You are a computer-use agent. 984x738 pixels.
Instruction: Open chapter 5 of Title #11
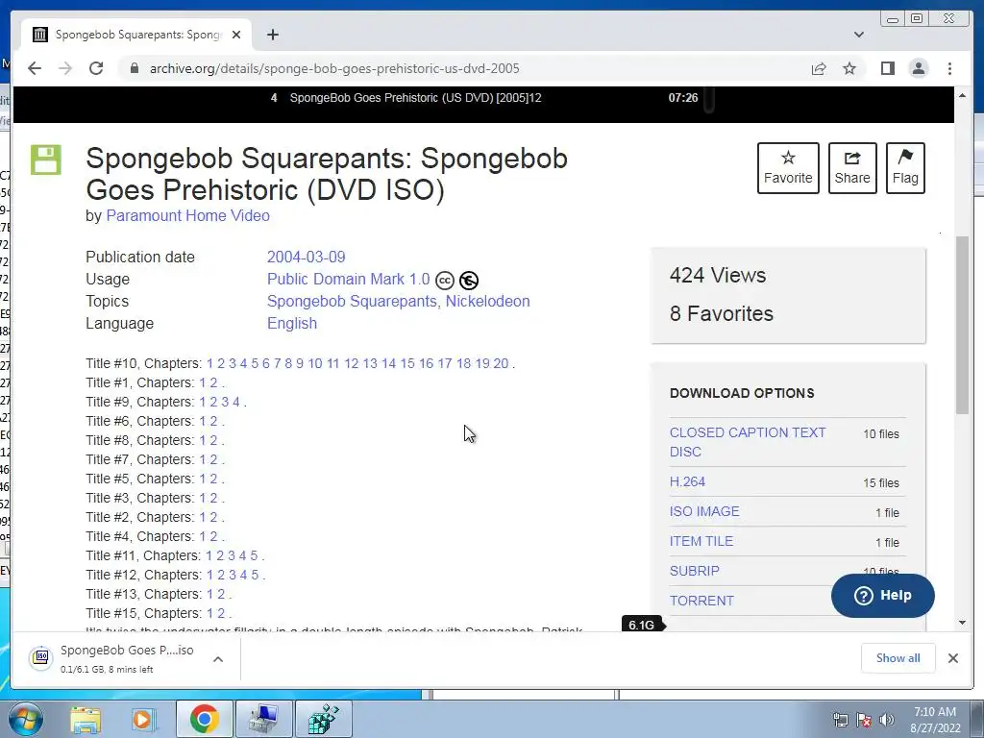click(254, 555)
